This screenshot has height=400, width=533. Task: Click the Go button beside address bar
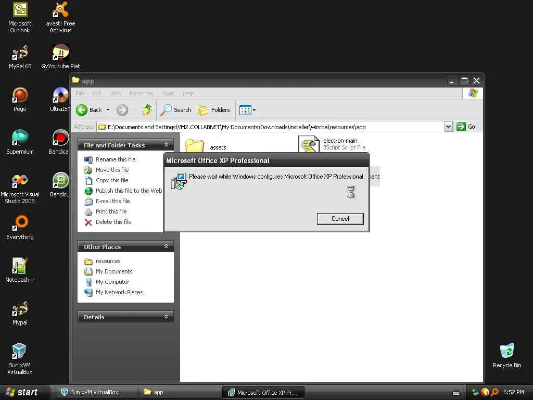point(466,127)
